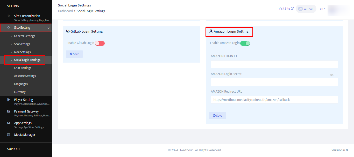354x157 pixels.
Task: Click the AMAZON LOGIN ID field
Action: 274,64
